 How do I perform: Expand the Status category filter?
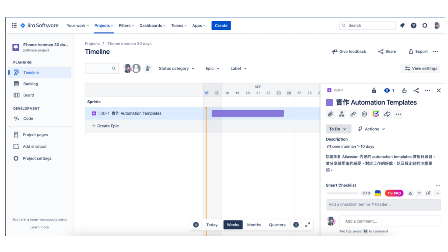(x=177, y=68)
